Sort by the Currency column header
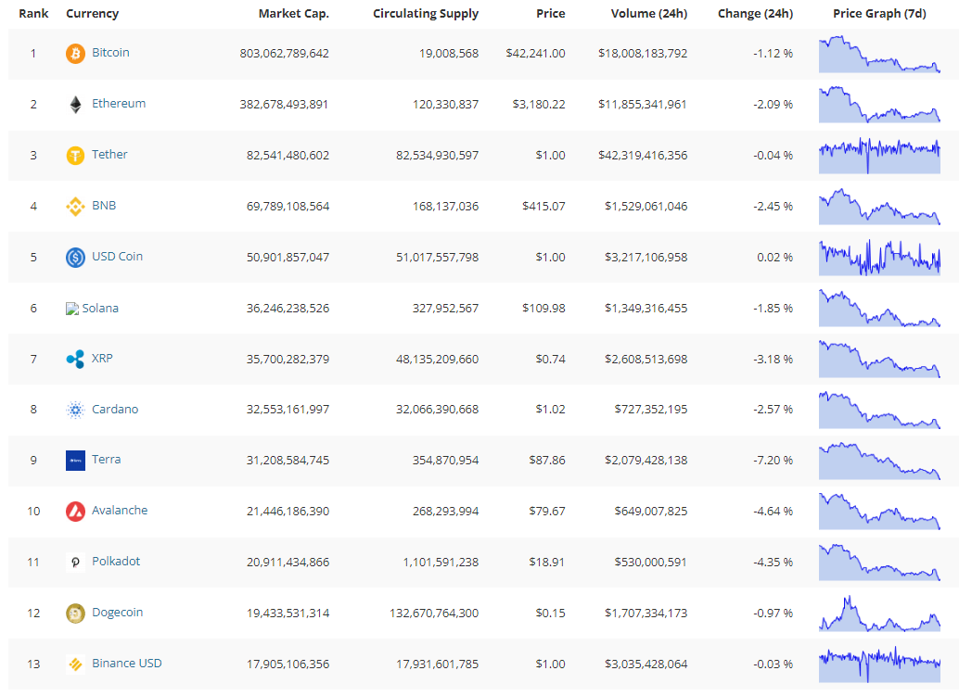The image size is (959, 696). click(x=93, y=14)
